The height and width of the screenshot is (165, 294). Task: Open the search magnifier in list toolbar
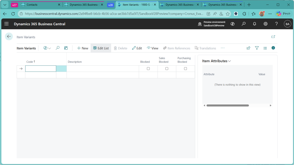pos(57,48)
